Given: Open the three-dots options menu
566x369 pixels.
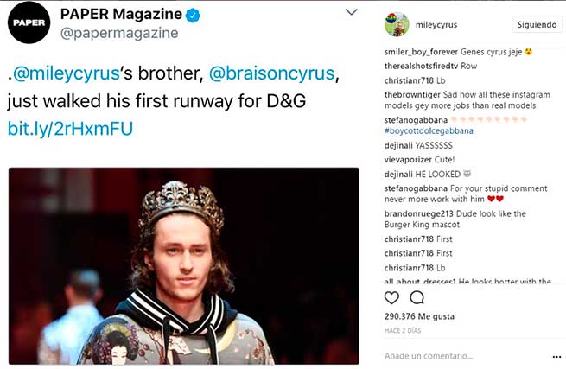Looking at the screenshot, I should click(556, 357).
